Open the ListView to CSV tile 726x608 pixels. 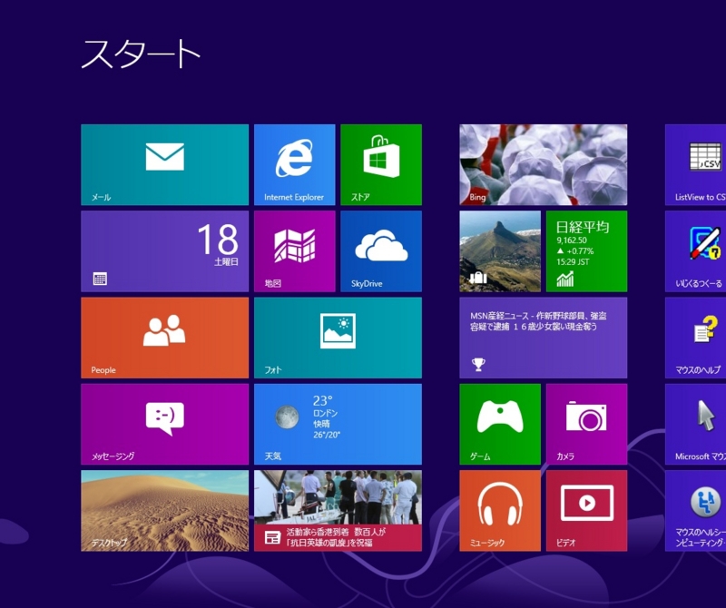click(695, 164)
